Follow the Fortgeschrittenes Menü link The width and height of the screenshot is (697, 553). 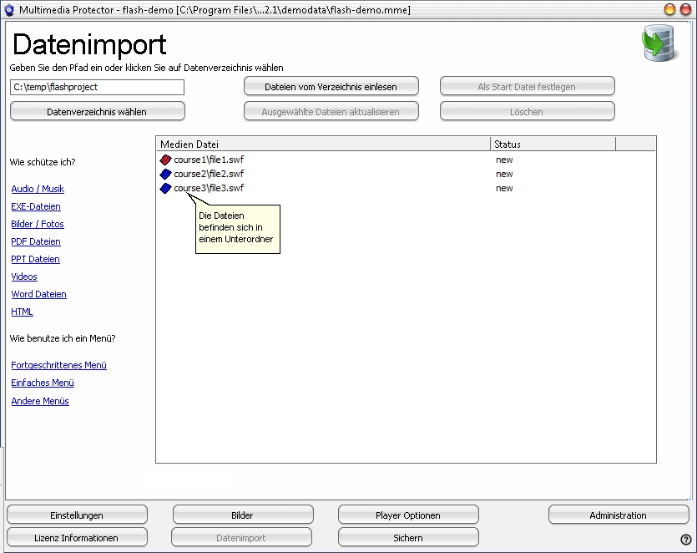pyautogui.click(x=58, y=365)
